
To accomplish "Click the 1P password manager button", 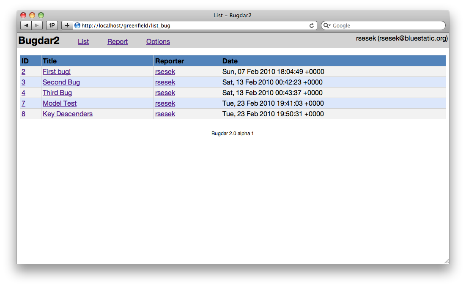I will (52, 25).
